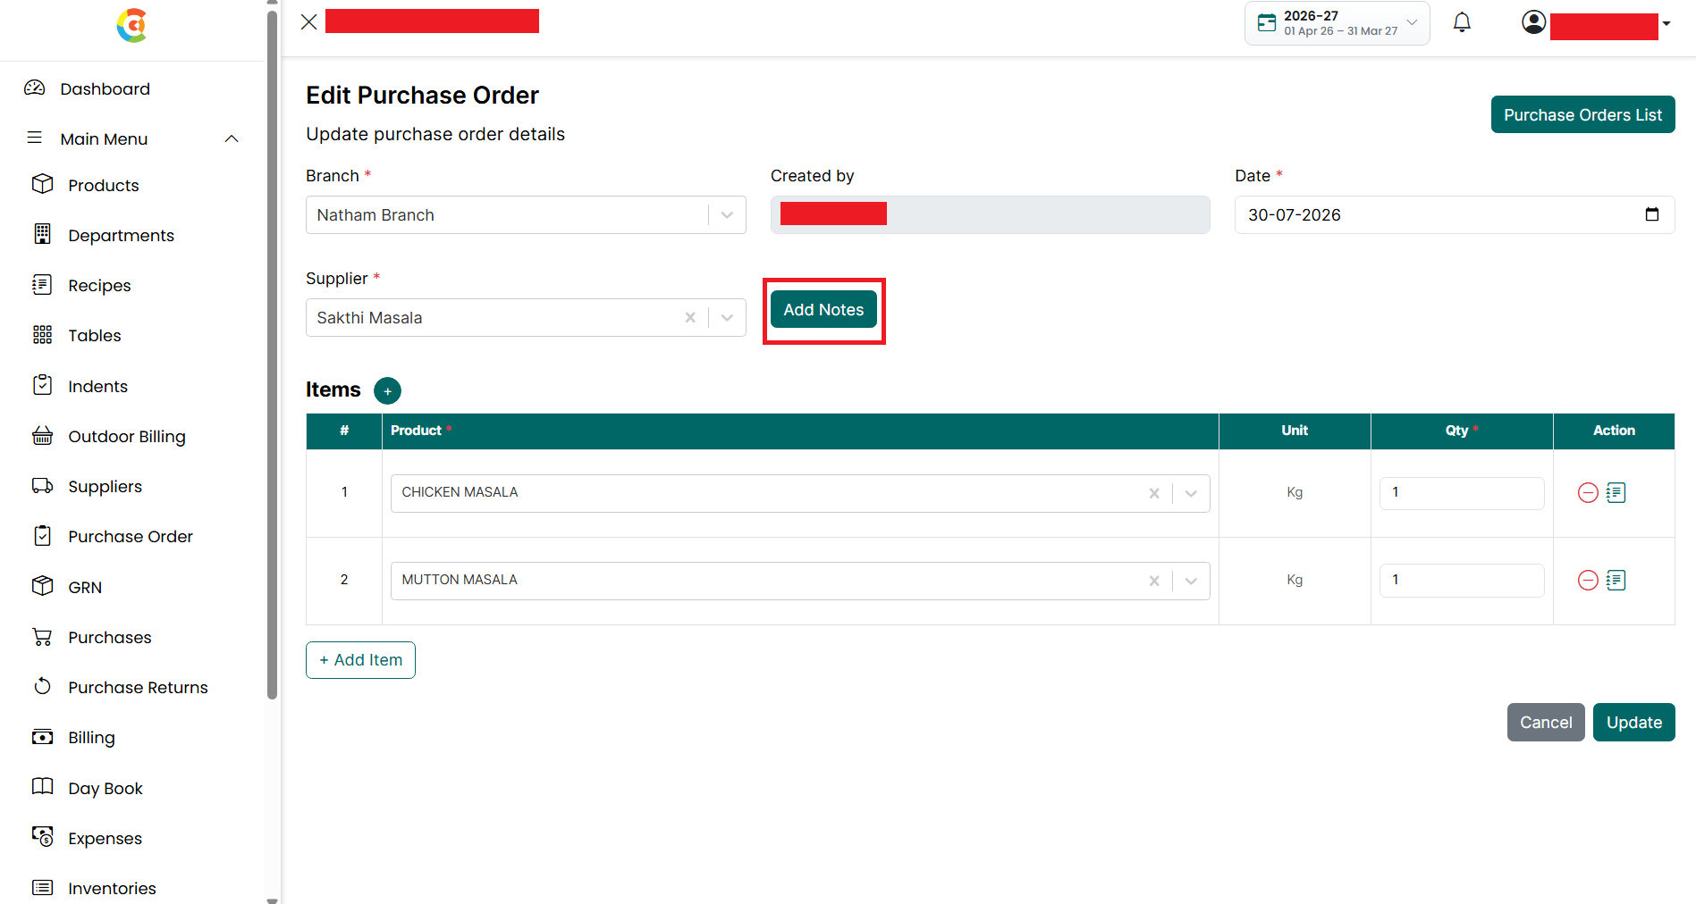Click the Expenses icon
The image size is (1696, 904).
point(42,837)
